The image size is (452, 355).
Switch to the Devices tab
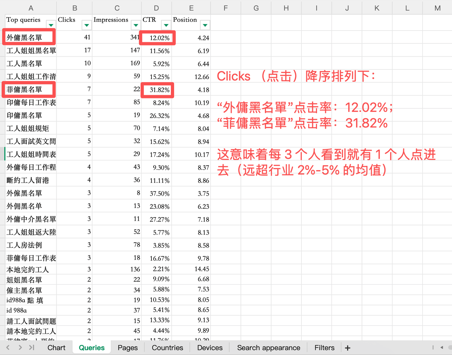pyautogui.click(x=209, y=348)
